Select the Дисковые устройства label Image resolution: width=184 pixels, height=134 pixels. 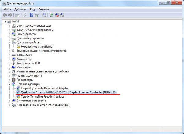coord(30,38)
